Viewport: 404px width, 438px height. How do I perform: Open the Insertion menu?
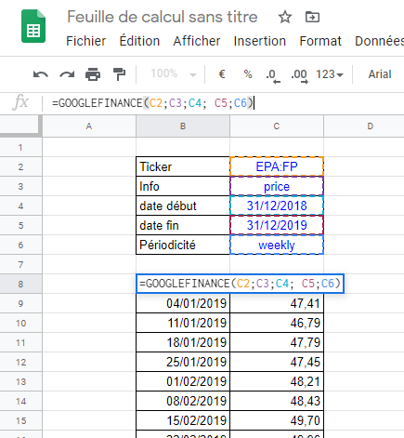[x=260, y=41]
